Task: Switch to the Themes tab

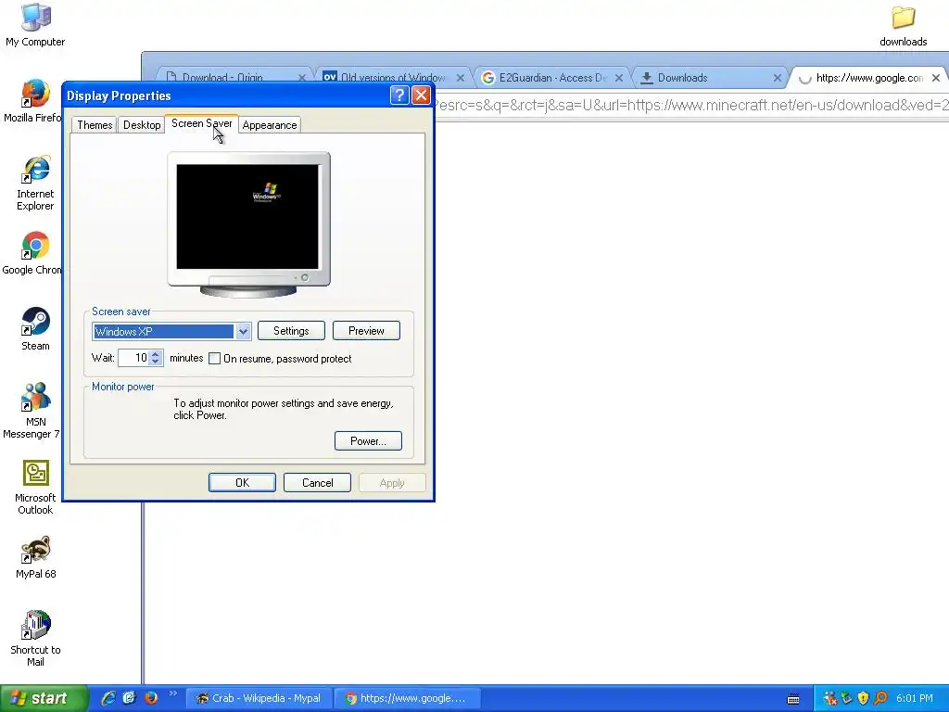Action: (95, 125)
